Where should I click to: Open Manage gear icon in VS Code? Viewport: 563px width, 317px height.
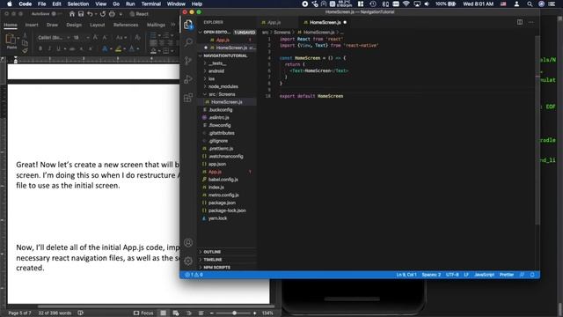pyautogui.click(x=188, y=261)
